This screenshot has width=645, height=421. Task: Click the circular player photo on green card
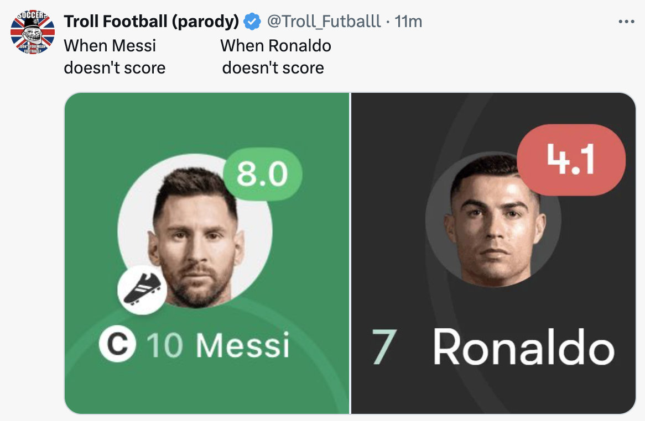[x=195, y=232]
